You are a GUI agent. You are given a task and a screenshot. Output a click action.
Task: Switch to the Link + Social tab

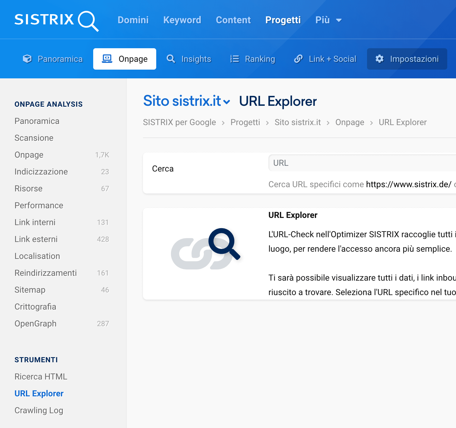pos(325,59)
